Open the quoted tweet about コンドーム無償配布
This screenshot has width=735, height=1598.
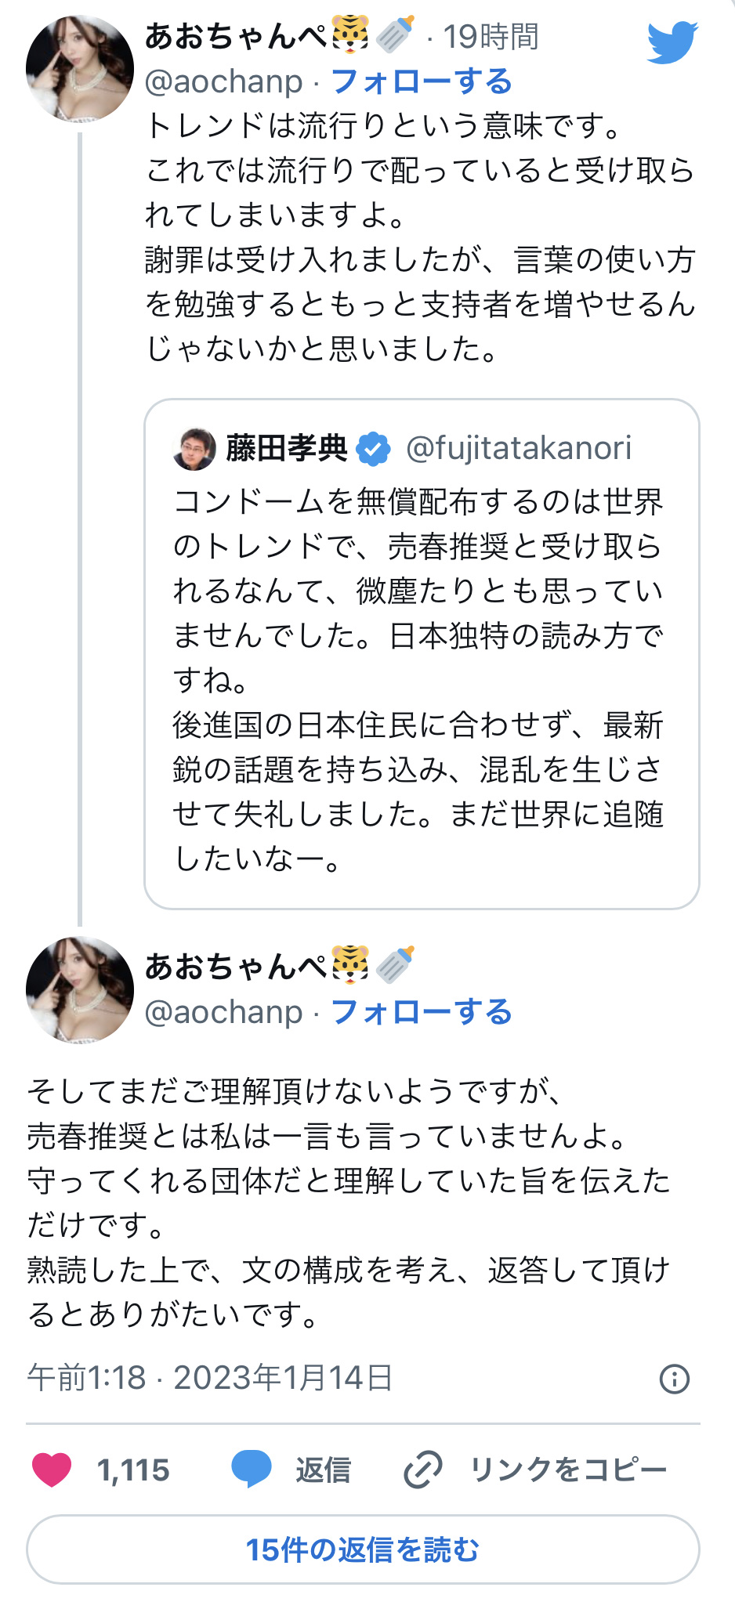coord(421,678)
